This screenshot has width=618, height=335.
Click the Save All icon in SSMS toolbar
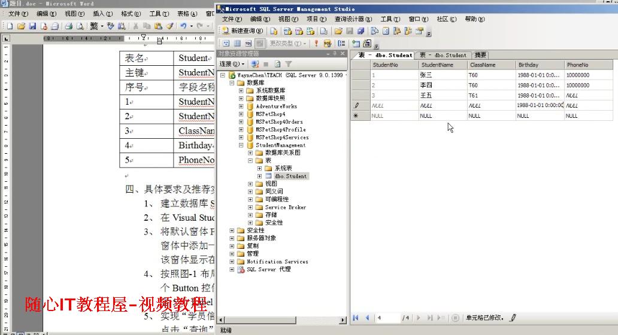(x=360, y=31)
